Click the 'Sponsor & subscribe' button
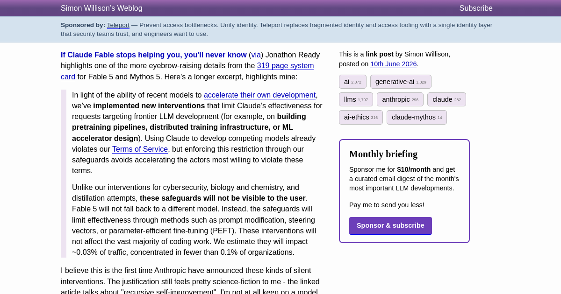This screenshot has width=561, height=294. click(390, 225)
